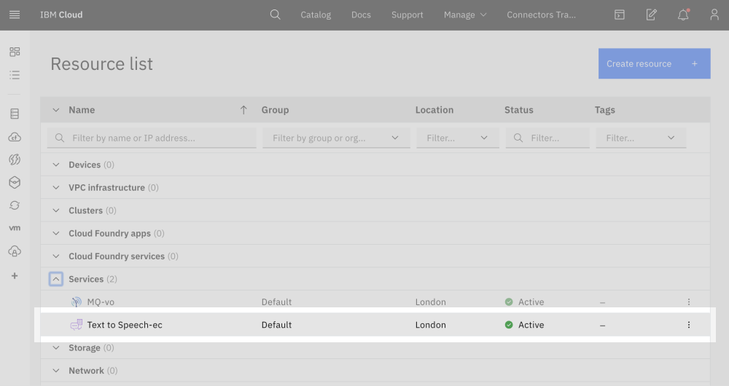Open the hamburger navigation menu
Image resolution: width=729 pixels, height=386 pixels.
(x=15, y=15)
